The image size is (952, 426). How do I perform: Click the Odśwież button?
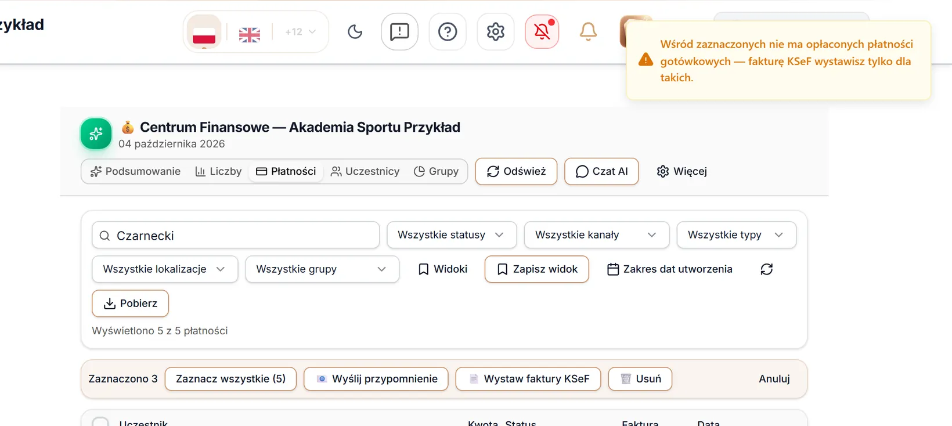click(x=516, y=171)
